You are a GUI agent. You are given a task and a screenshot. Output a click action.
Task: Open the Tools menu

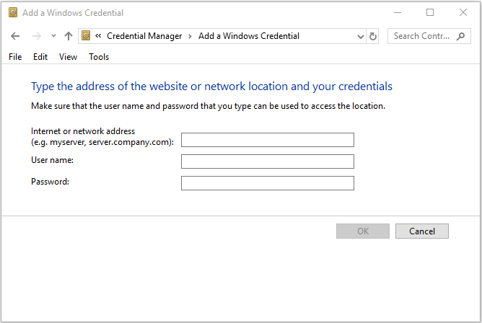tap(99, 57)
